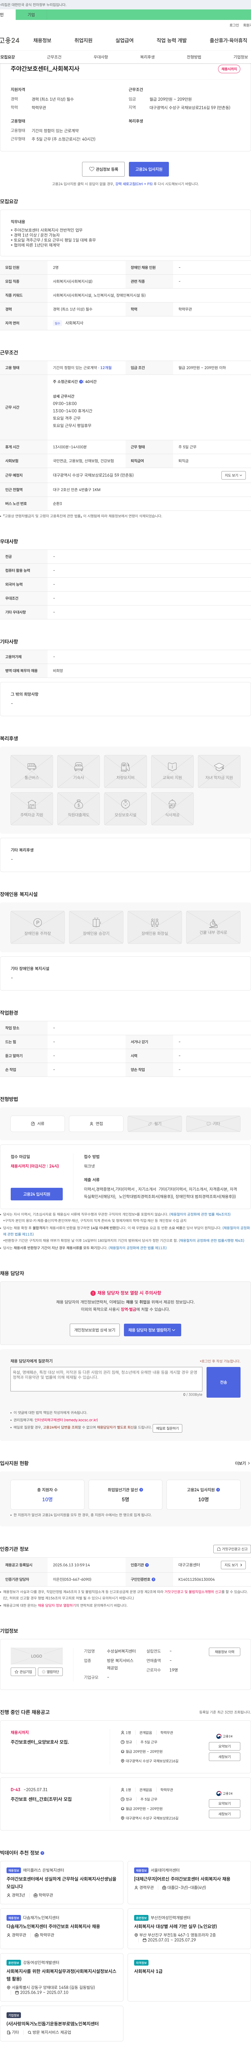Click top 고용24 입사지원 button

(149, 169)
